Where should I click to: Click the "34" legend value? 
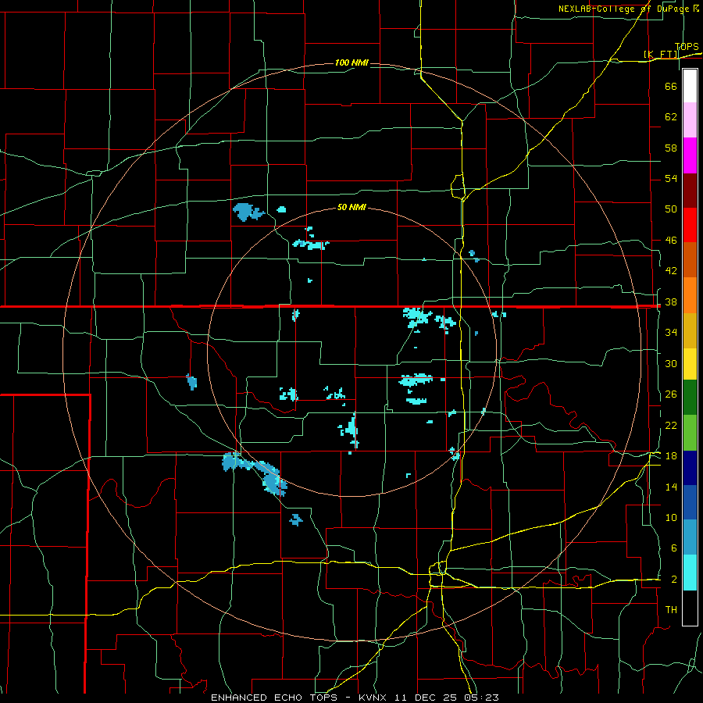[671, 333]
